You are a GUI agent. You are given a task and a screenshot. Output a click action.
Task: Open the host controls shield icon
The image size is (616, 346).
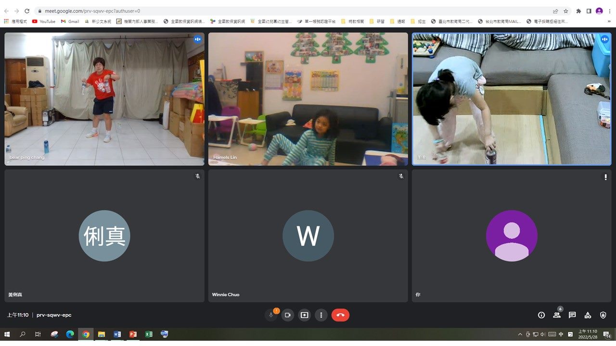pos(603,315)
